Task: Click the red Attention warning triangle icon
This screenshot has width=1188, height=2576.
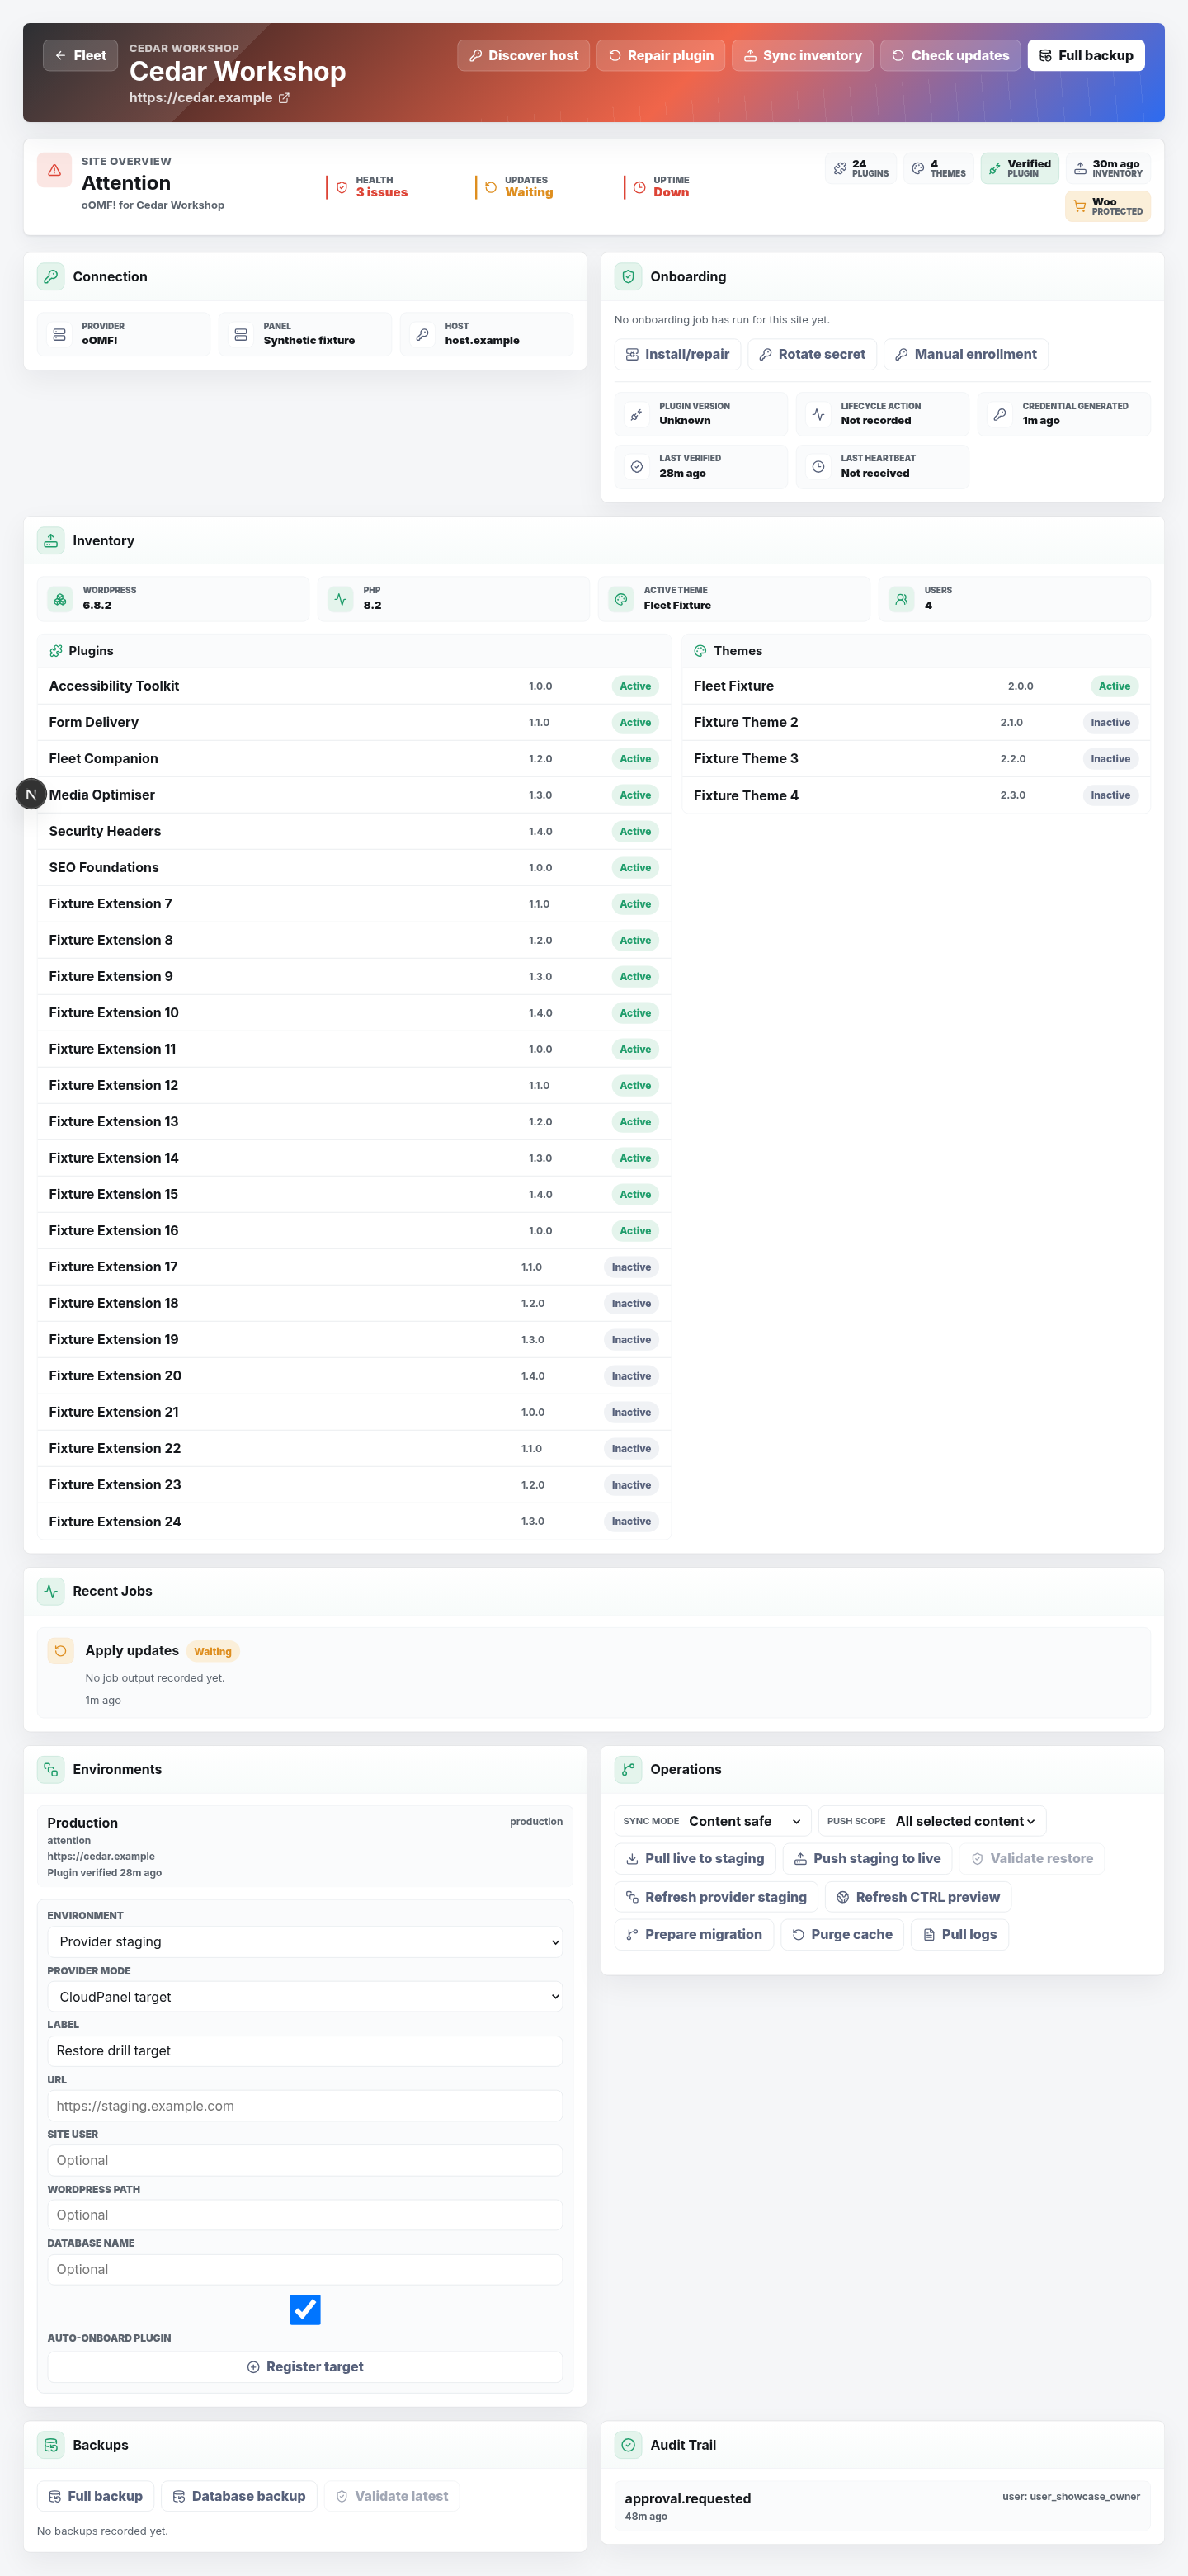Action: [54, 170]
